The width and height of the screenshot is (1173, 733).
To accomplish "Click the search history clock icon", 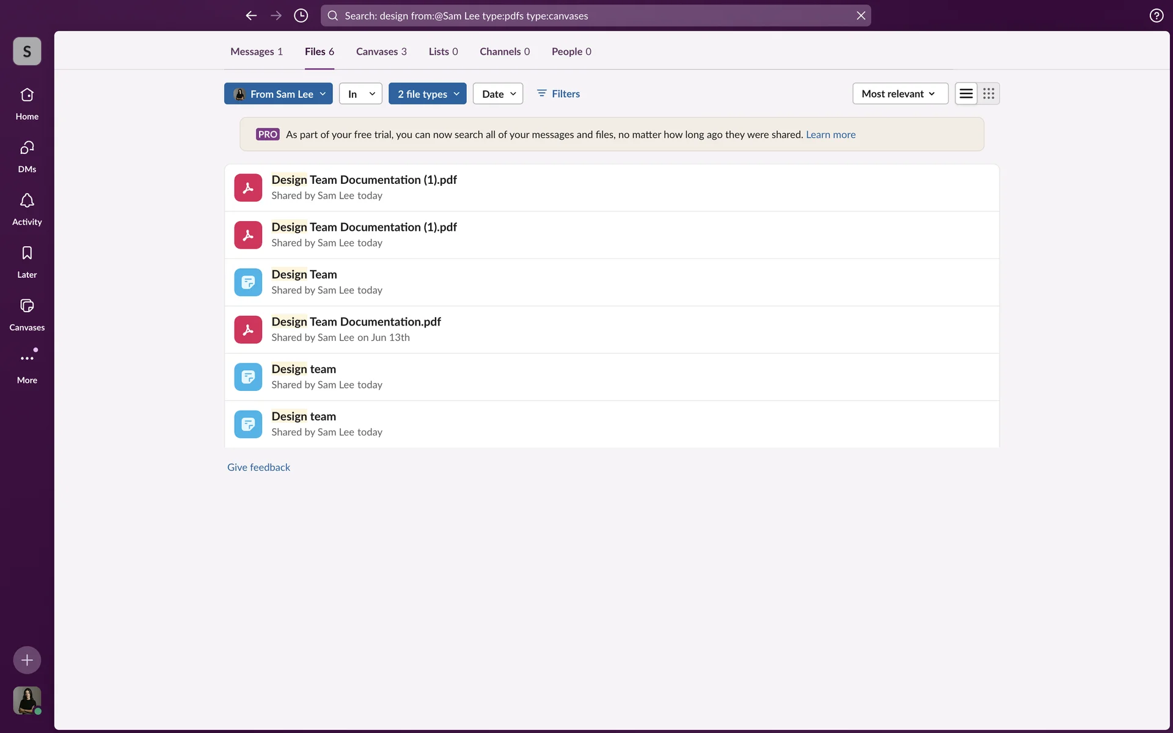I will pyautogui.click(x=301, y=16).
